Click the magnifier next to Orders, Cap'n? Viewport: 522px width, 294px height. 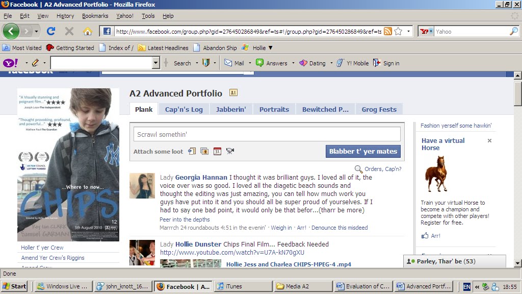click(358, 169)
